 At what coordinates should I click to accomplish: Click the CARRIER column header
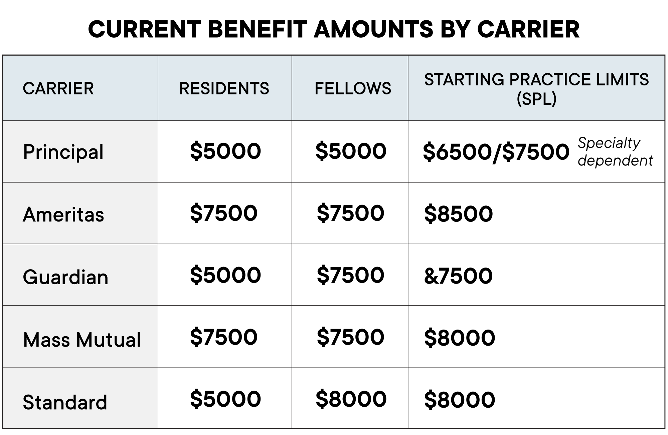coord(58,88)
